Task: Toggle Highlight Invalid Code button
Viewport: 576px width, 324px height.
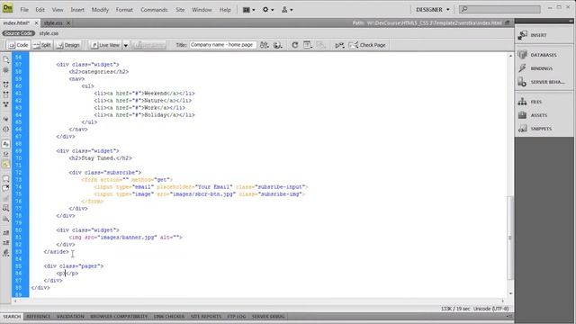Action: [x=6, y=154]
